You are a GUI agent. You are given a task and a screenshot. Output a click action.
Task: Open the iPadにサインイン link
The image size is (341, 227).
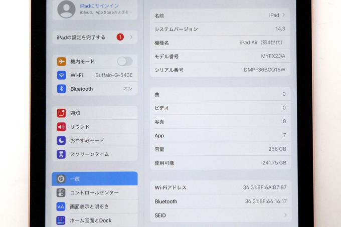tap(99, 6)
